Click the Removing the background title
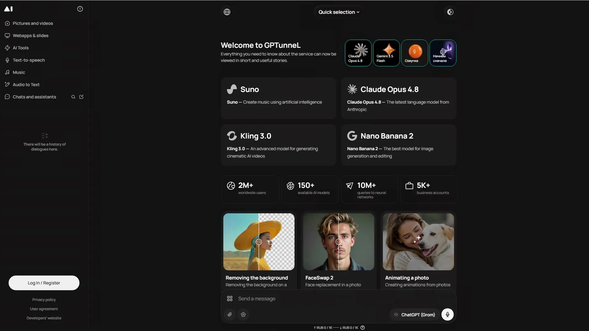 click(x=257, y=278)
